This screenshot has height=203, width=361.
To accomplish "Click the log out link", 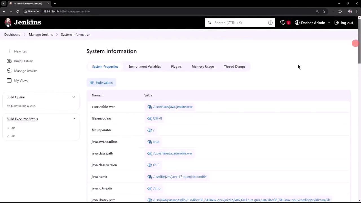I will tap(344, 23).
